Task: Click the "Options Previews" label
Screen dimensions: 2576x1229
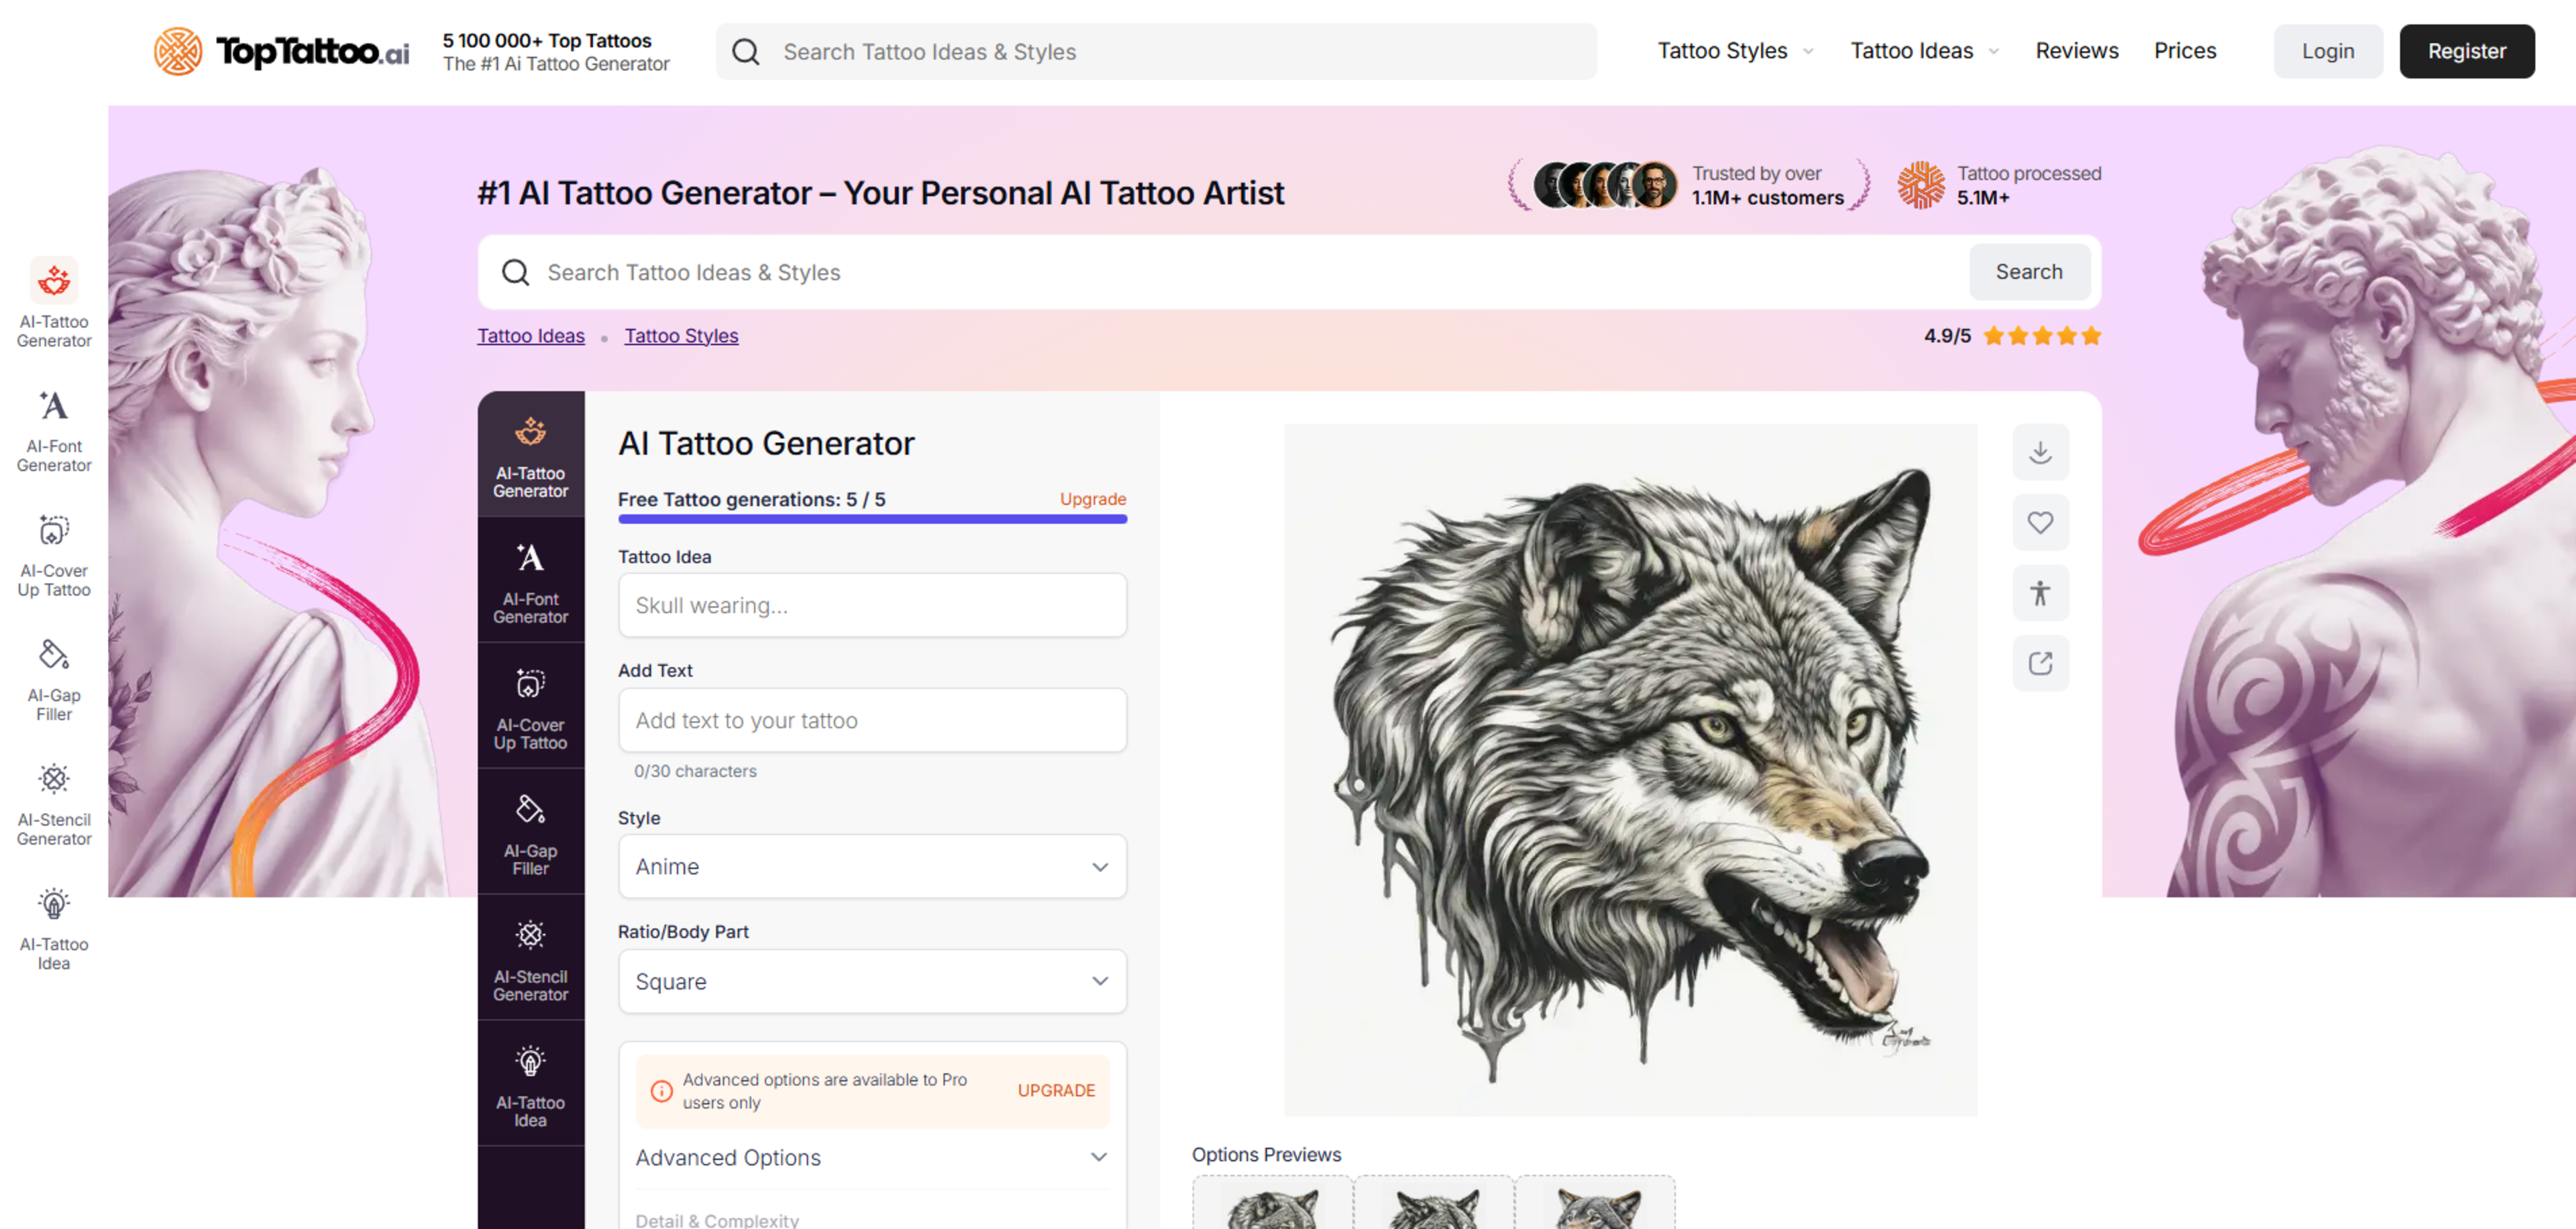Action: point(1266,1154)
